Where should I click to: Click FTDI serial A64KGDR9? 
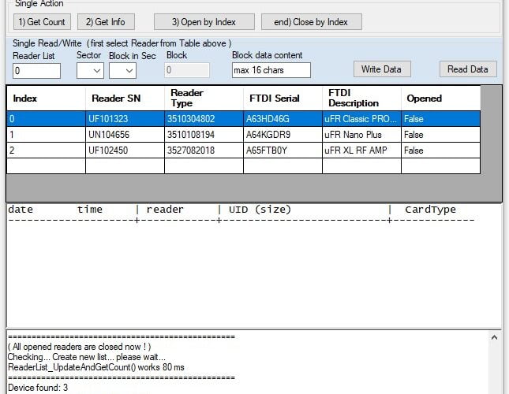283,135
